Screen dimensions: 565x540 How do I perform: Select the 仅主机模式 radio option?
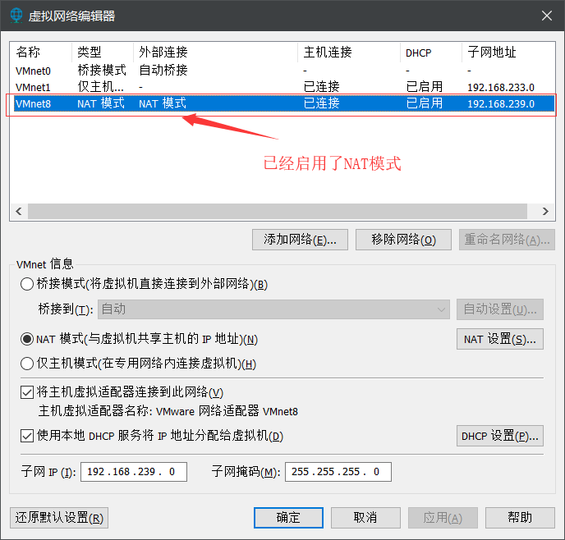(x=27, y=364)
